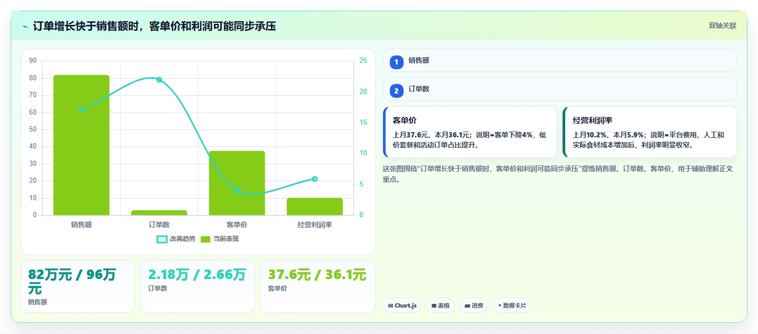Open the 客单价 detail card
Viewport: 758px width, 334px height.
pyautogui.click(x=470, y=132)
